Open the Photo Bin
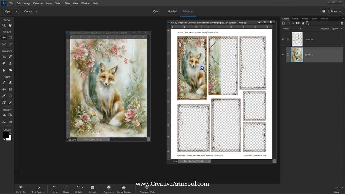The width and height of the screenshot is (345, 194). coord(21,189)
